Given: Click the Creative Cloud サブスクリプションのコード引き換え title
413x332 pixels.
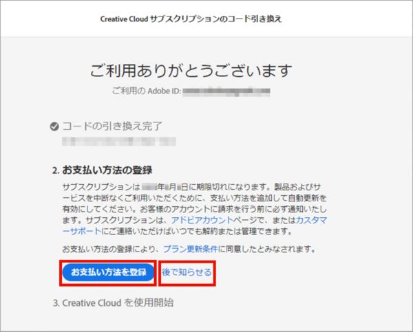Looking at the screenshot, I should coord(191,19).
